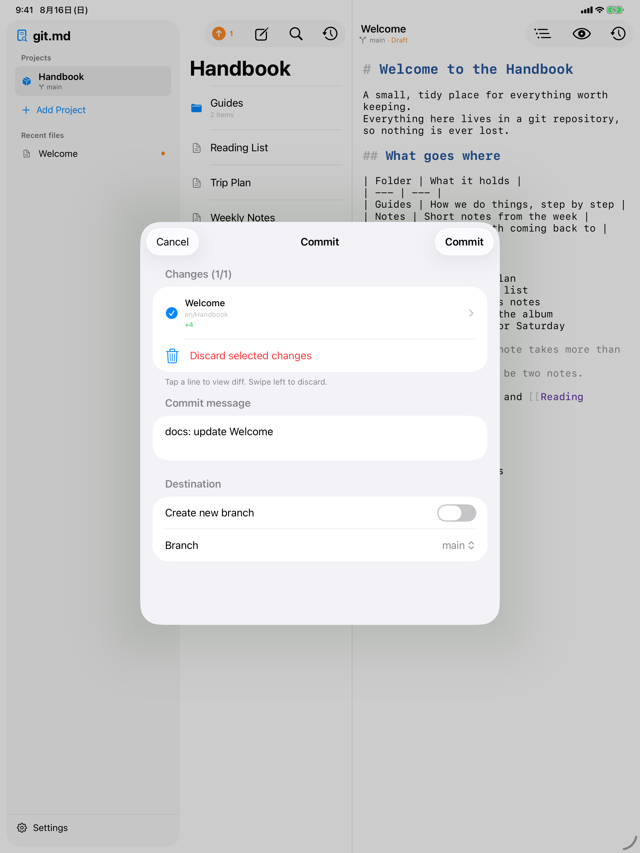Viewport: 640px width, 853px height.
Task: Open the document outline list icon
Action: tap(543, 34)
